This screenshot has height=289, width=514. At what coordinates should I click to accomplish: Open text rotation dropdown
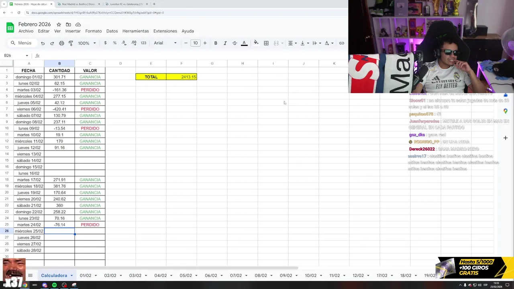click(x=329, y=43)
